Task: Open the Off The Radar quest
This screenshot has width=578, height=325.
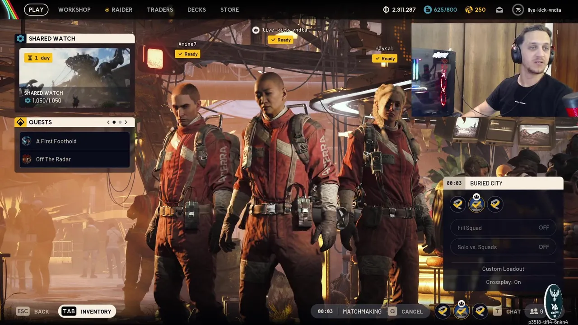Action: pyautogui.click(x=75, y=159)
